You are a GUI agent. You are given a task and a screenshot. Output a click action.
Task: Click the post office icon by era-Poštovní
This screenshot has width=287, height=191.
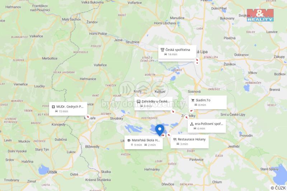(192, 124)
